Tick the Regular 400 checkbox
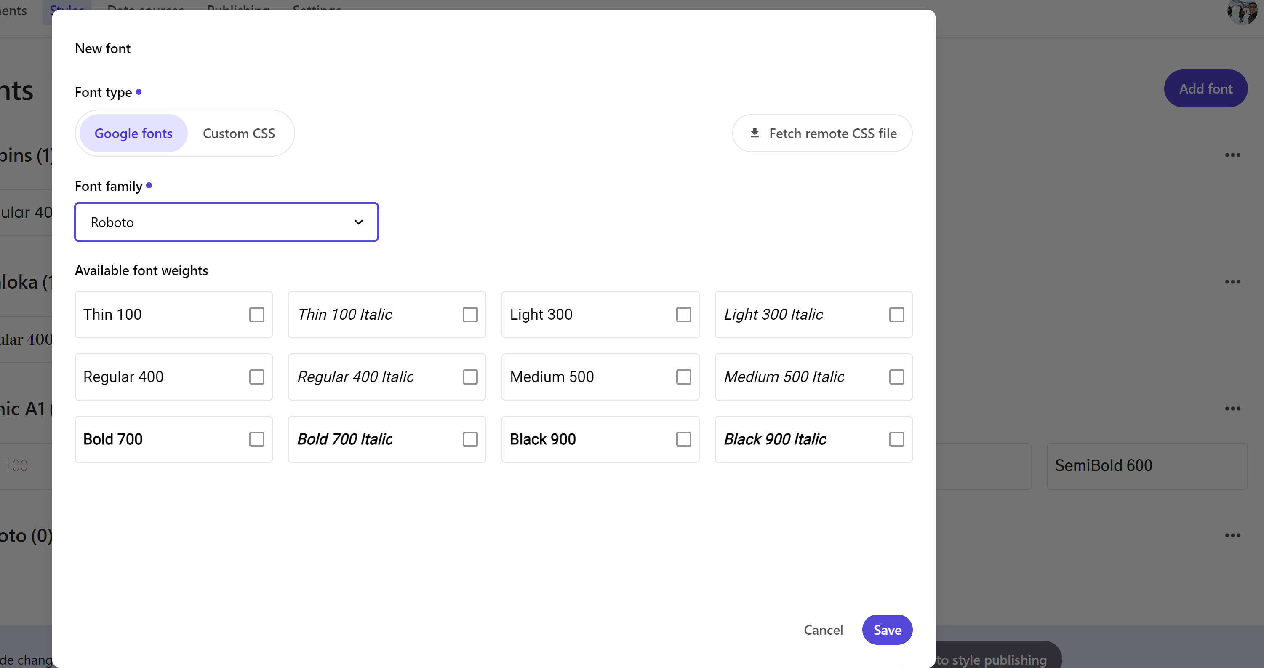Viewport: 1264px width, 668px height. click(x=256, y=377)
